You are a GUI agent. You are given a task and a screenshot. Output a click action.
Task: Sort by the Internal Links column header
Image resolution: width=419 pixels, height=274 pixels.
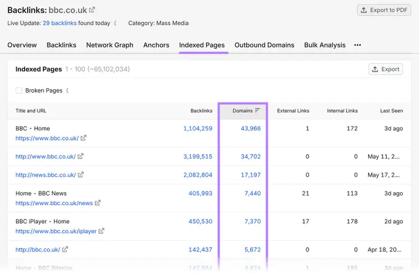pos(342,110)
